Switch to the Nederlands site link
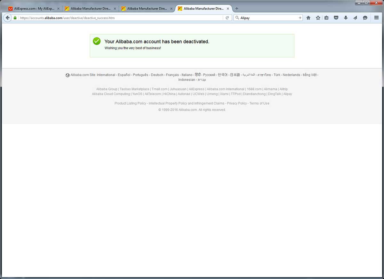This screenshot has height=279, width=384. pos(292,75)
